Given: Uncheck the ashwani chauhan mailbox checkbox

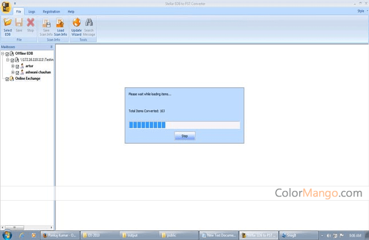Looking at the screenshot, I should [x=17, y=73].
